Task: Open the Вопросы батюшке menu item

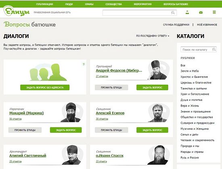Action: point(176,4)
